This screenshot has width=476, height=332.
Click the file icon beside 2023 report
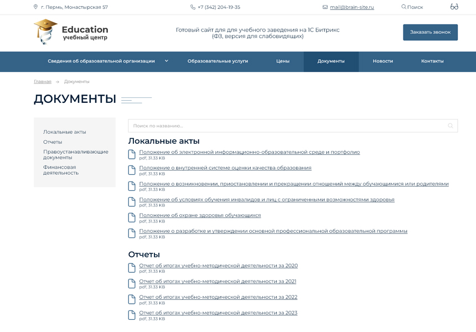[132, 315]
